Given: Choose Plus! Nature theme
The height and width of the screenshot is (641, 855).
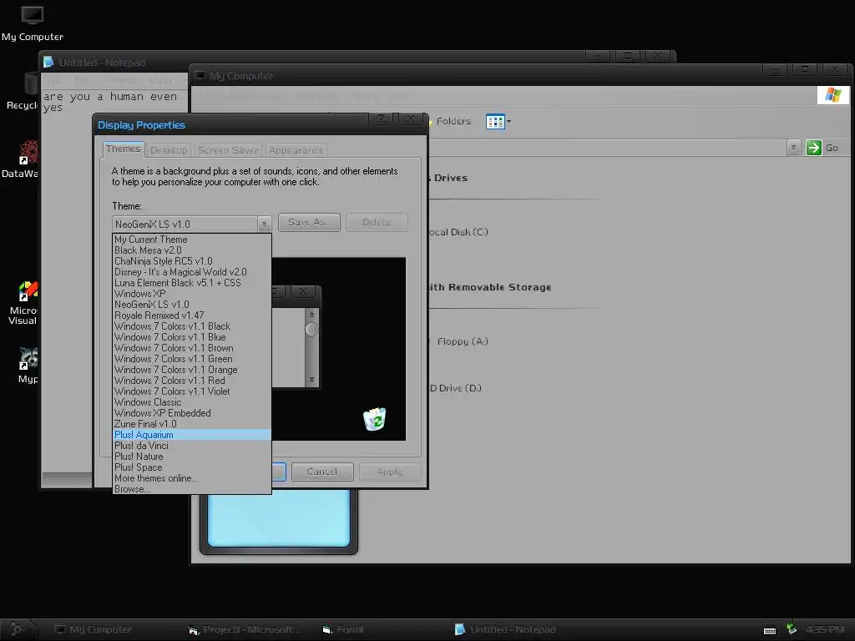Looking at the screenshot, I should click(x=192, y=457).
